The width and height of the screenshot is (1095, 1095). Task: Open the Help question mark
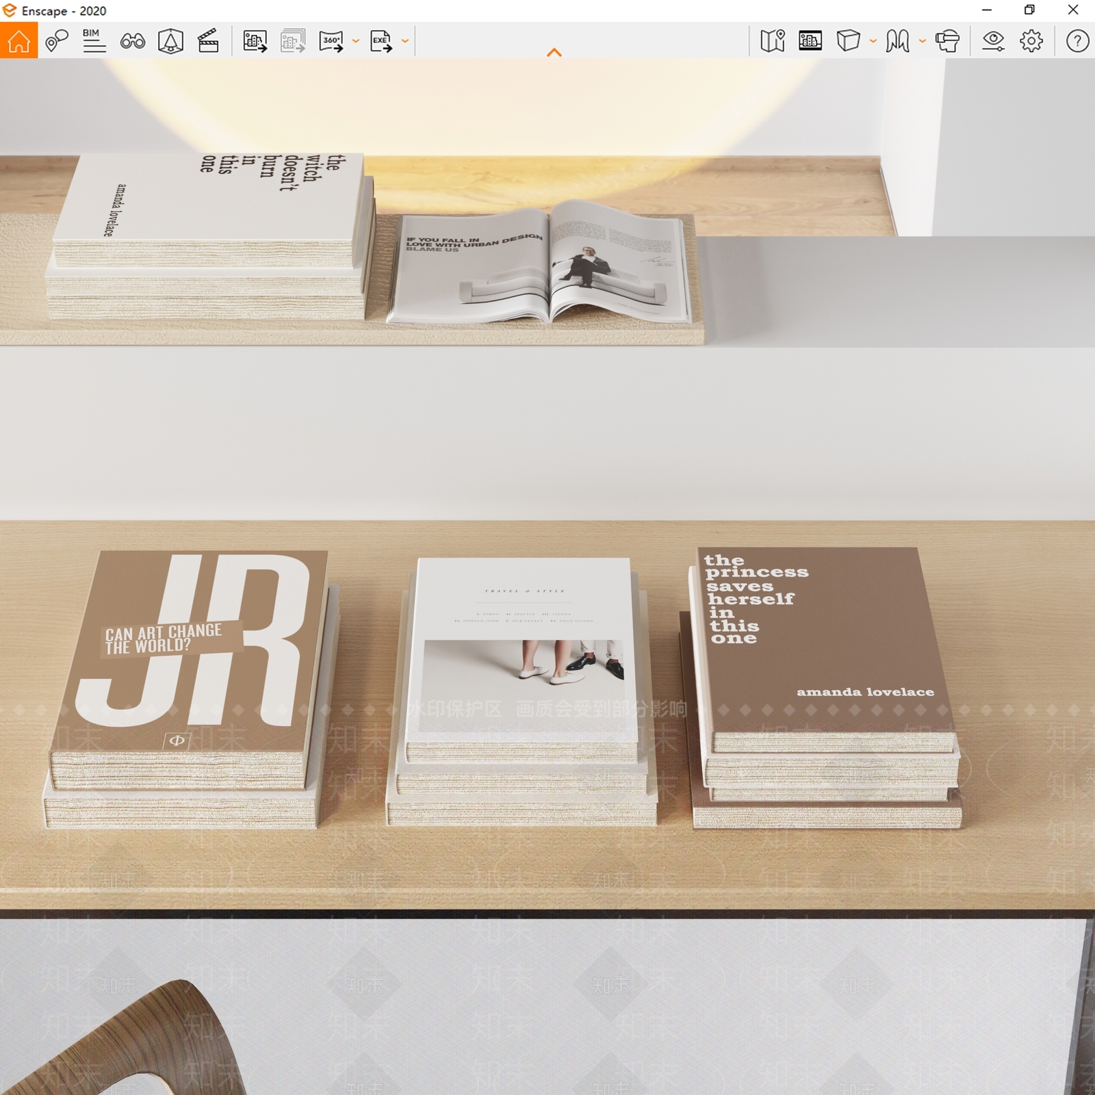[x=1077, y=41]
